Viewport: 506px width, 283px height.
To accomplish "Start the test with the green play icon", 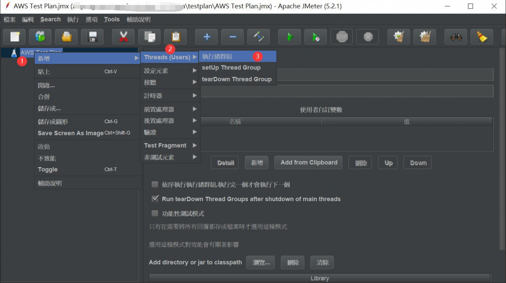I will point(290,36).
